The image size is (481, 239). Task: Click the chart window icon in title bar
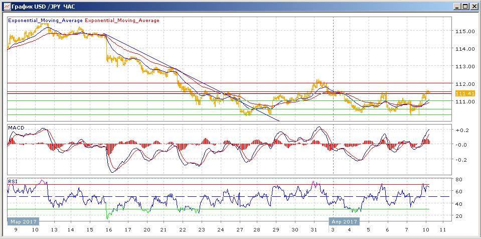click(x=6, y=7)
